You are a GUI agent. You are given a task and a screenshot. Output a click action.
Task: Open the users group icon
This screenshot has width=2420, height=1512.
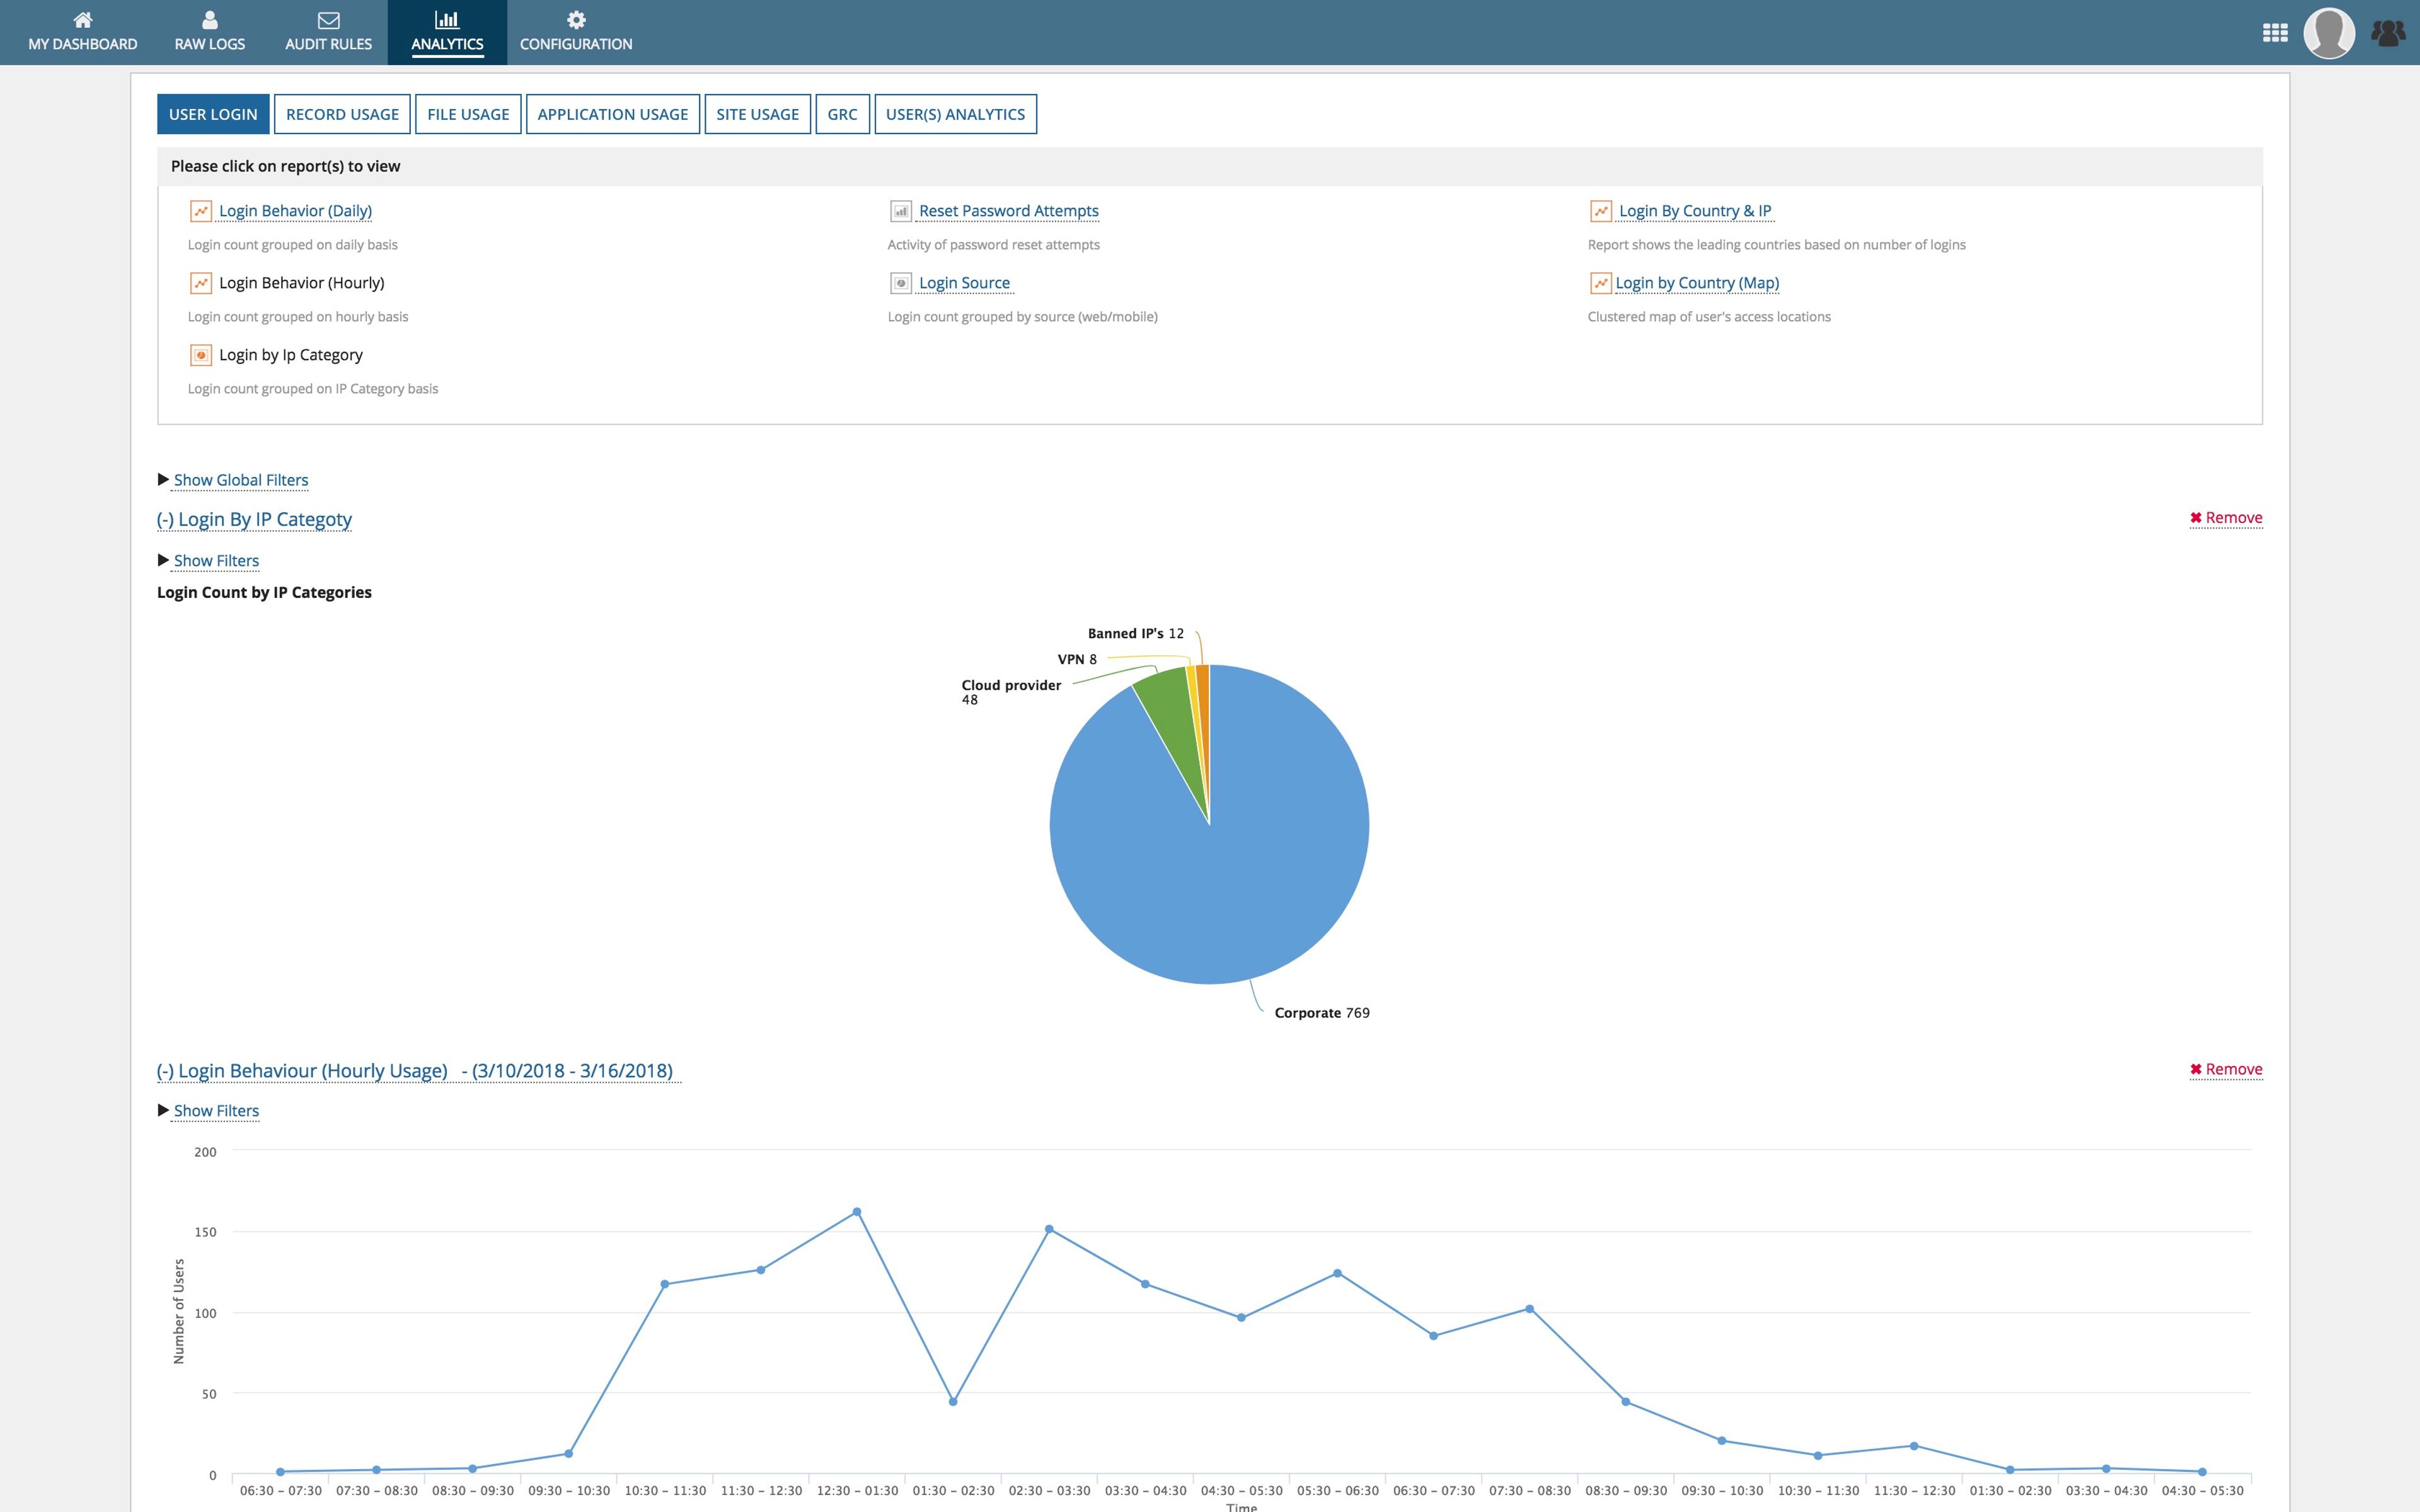click(2388, 33)
